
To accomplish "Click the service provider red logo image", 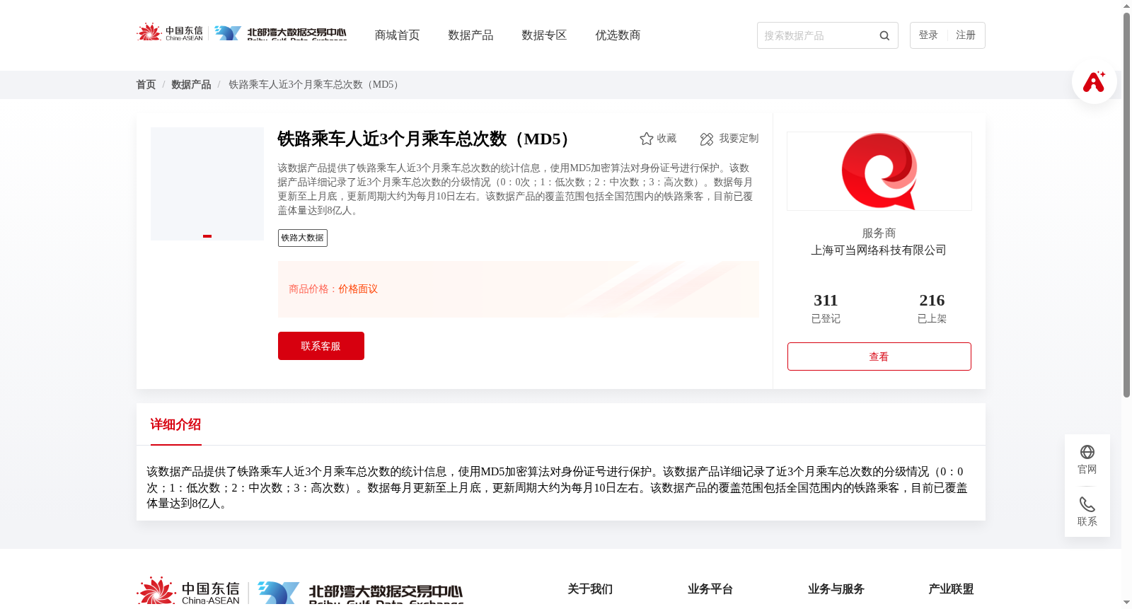I will pos(879,171).
